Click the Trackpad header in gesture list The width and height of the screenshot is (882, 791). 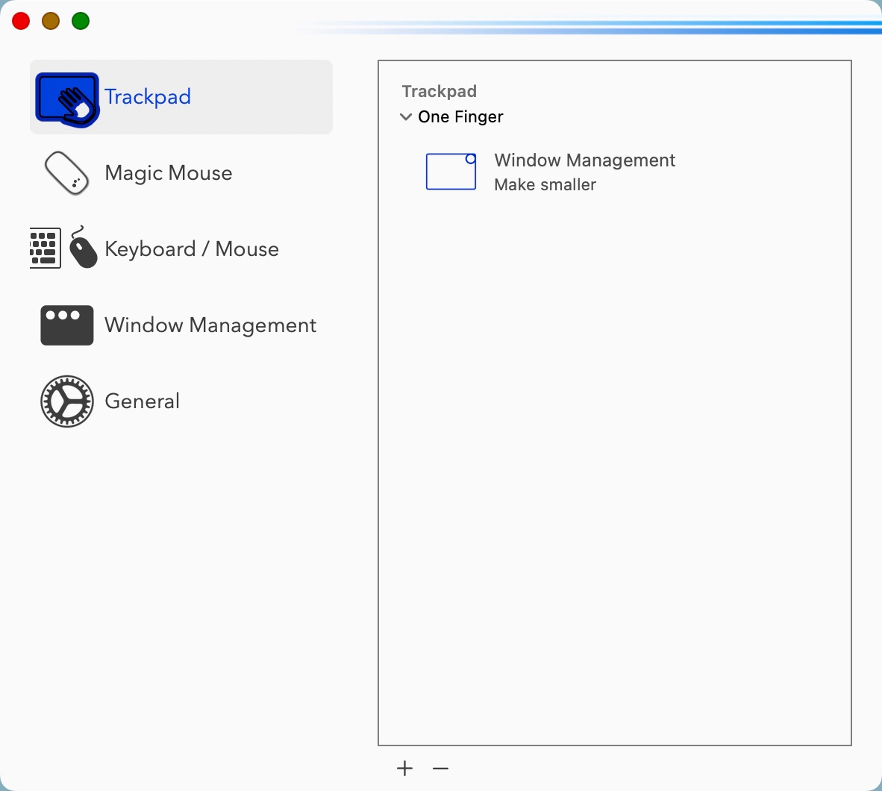click(440, 91)
